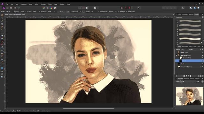The height and width of the screenshot is (114, 204).
Task: Switch to the Develop Persona icon
Action: pyautogui.click(x=11, y=8)
